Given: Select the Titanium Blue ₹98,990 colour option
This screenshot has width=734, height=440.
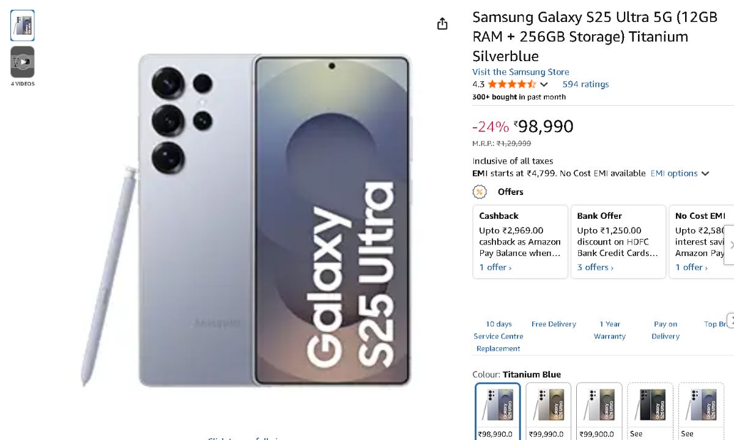Looking at the screenshot, I should click(x=498, y=410).
